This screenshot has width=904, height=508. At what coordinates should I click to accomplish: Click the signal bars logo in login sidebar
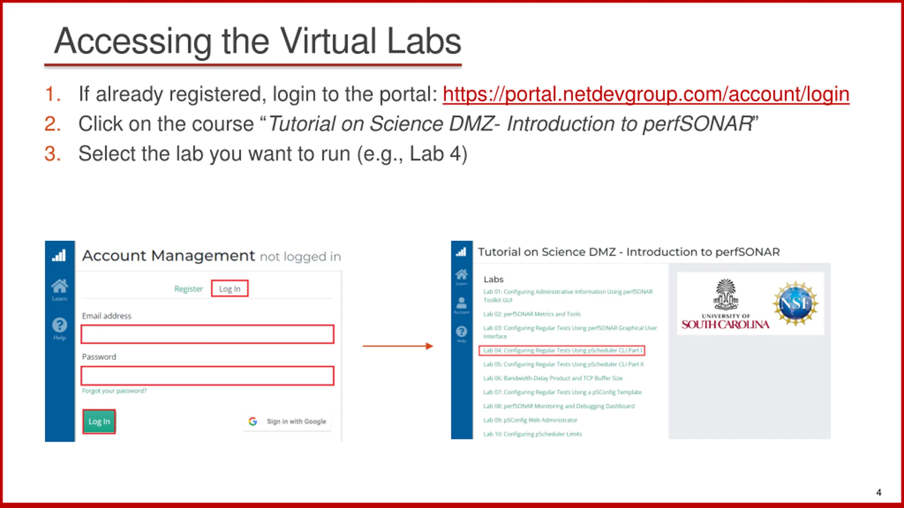coord(59,255)
